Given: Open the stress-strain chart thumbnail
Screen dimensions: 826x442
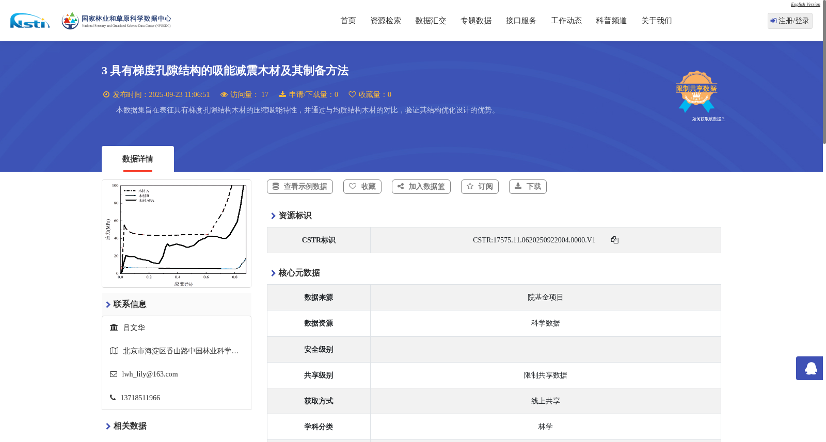Looking at the screenshot, I should [x=177, y=234].
